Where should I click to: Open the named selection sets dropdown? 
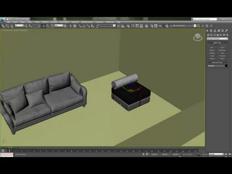[x=108, y=26]
